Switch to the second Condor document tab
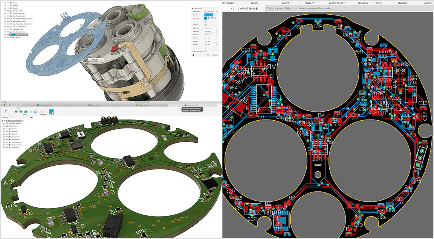 pos(94,105)
